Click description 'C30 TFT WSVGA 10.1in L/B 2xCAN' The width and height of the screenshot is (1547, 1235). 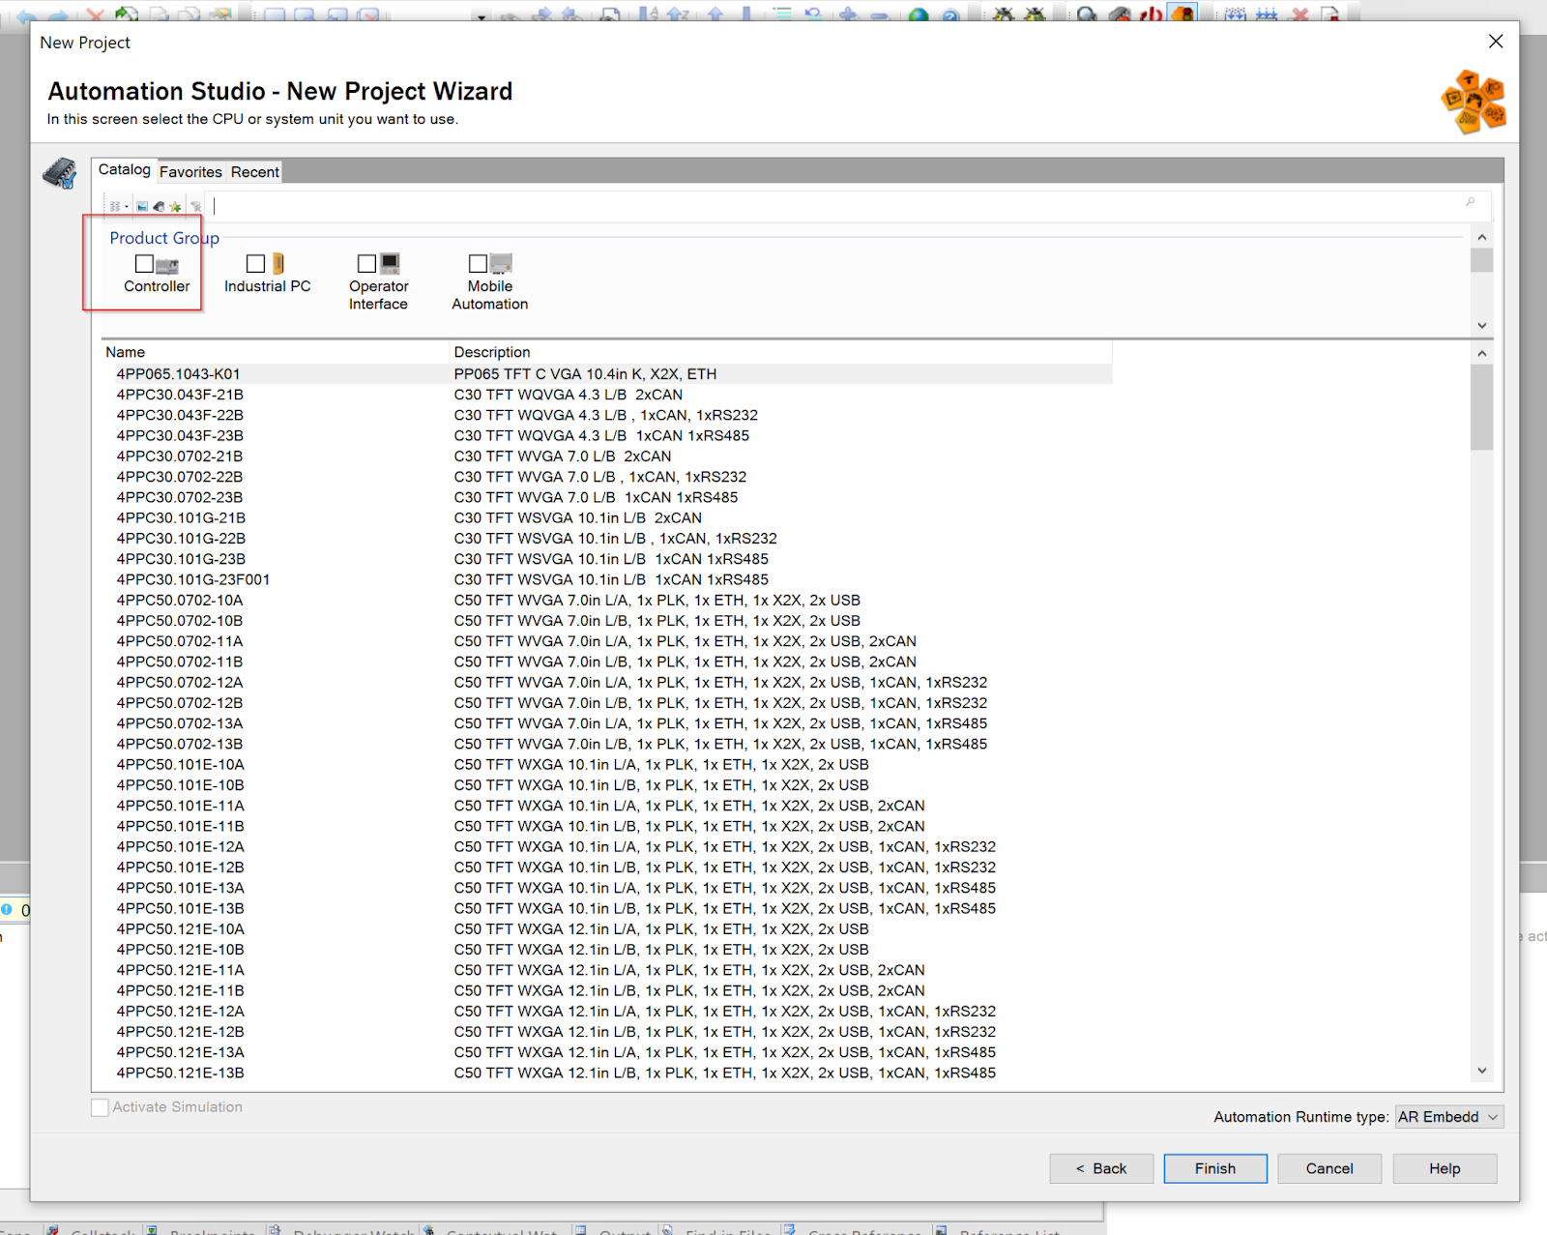578,518
